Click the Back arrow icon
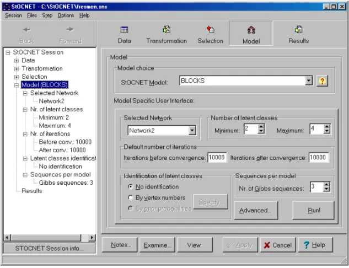 click(26, 29)
